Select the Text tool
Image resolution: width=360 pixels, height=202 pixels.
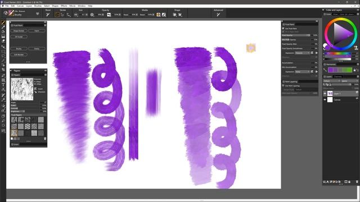coord(3,85)
